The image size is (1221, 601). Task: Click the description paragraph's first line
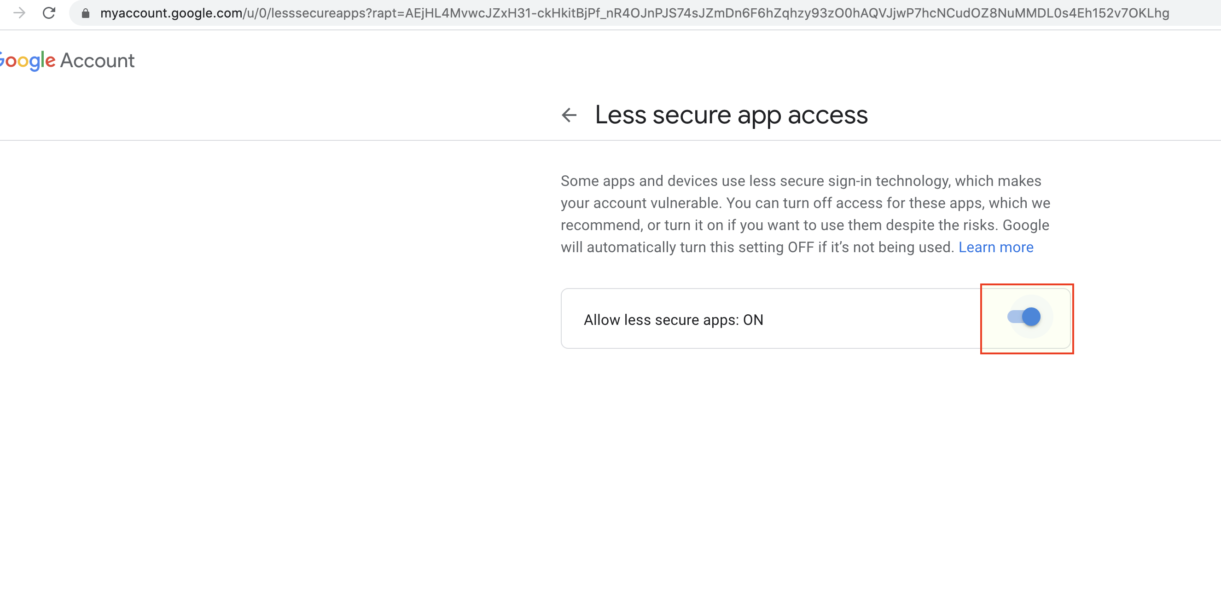800,181
